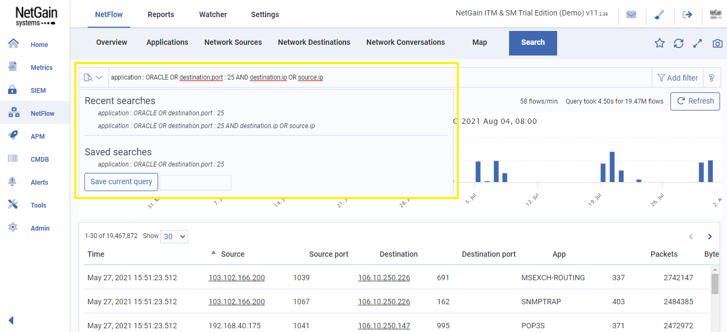Open the Tools wrench icon
Screen dimensions: 727x332
pyautogui.click(x=13, y=204)
